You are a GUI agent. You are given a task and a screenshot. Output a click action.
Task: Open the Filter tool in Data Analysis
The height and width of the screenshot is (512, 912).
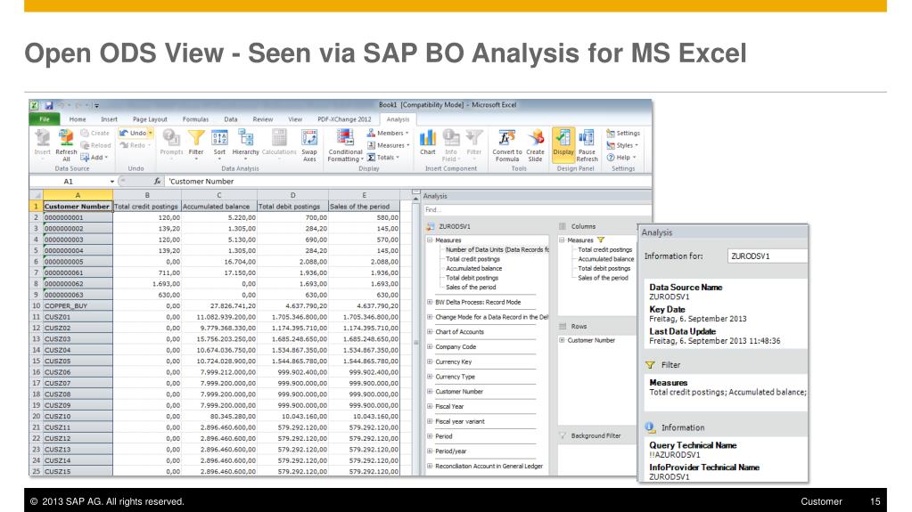196,143
